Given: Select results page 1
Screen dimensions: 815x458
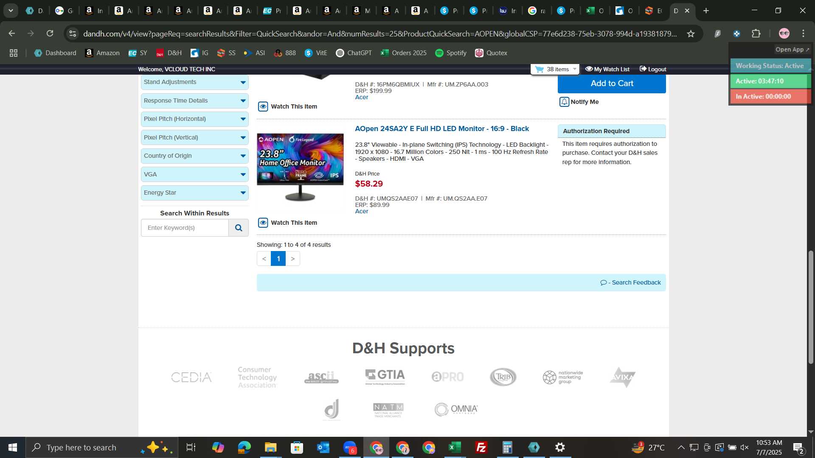Looking at the screenshot, I should 278,259.
